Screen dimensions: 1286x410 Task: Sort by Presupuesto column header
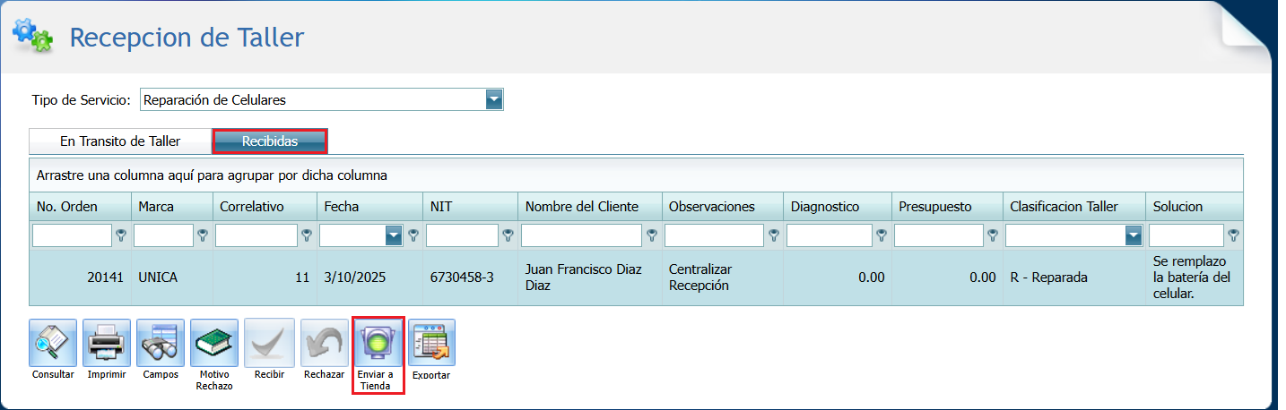click(x=947, y=206)
